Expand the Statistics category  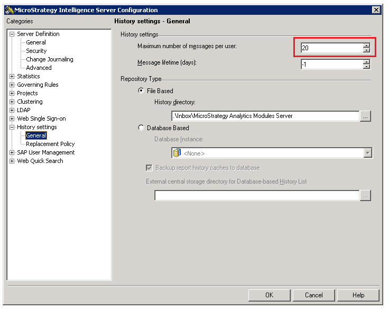tap(12, 76)
